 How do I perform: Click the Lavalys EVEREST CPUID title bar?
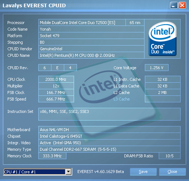pos(85,5)
